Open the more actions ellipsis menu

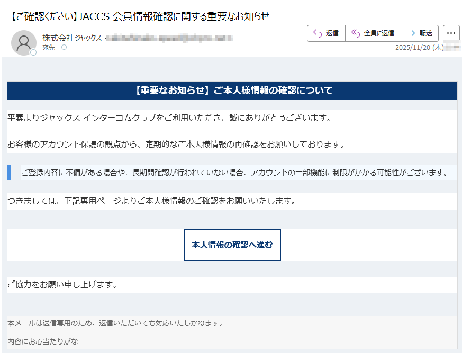[x=451, y=33]
